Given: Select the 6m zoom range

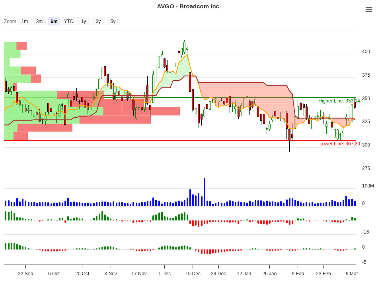Looking at the screenshot, I should [54, 21].
